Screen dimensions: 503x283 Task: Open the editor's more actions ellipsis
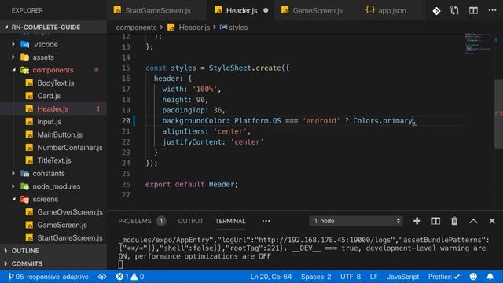tap(492, 10)
